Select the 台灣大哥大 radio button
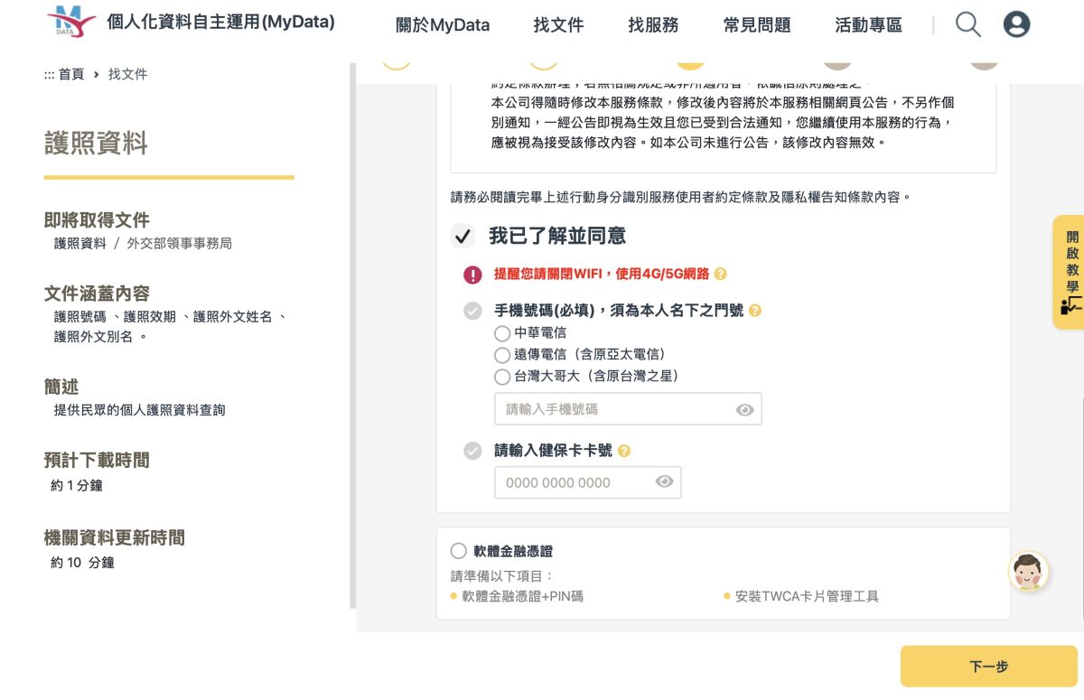Image resolution: width=1084 pixels, height=700 pixels. tap(502, 377)
